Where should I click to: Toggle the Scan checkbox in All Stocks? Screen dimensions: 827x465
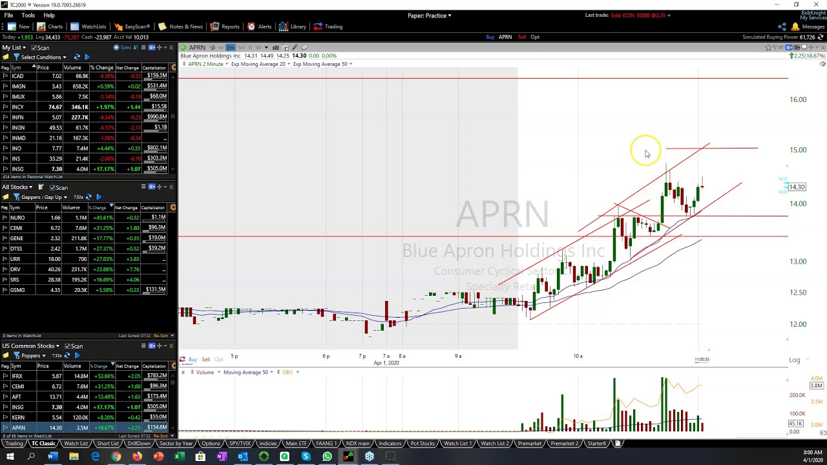click(x=52, y=187)
